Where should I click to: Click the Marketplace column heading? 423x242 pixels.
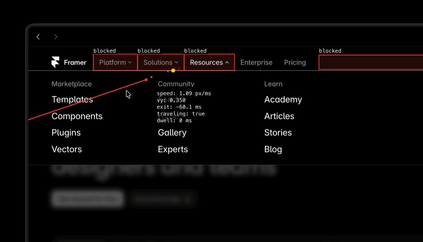[72, 84]
